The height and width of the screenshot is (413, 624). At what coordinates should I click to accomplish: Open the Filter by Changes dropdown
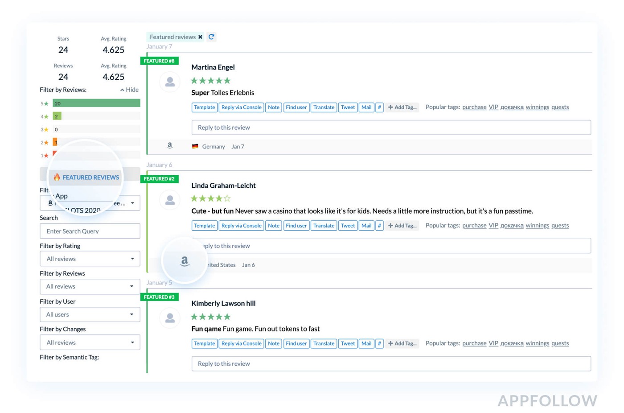tap(90, 343)
